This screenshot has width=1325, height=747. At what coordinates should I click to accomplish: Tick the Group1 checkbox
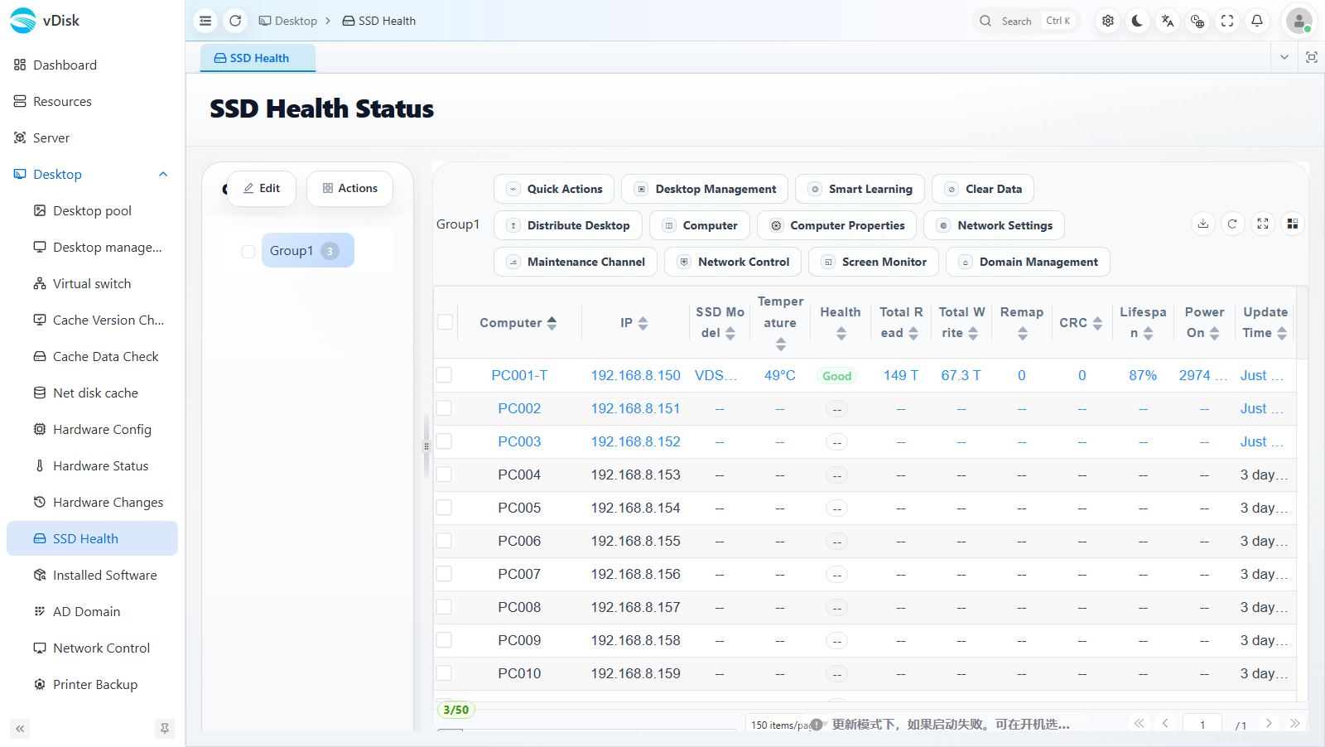(x=248, y=251)
